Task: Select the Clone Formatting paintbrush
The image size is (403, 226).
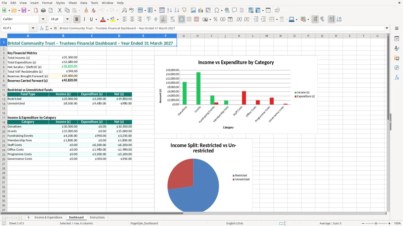Action: [86, 10]
